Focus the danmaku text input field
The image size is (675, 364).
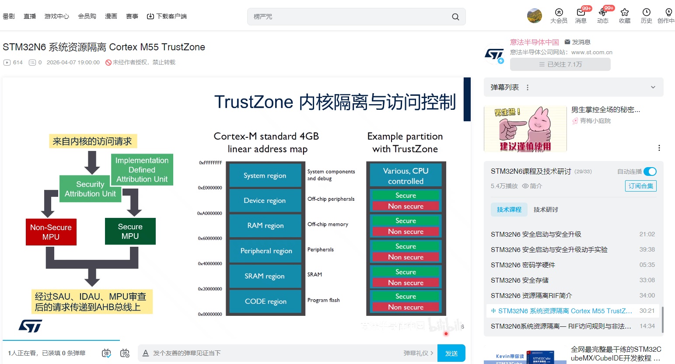click(x=276, y=353)
